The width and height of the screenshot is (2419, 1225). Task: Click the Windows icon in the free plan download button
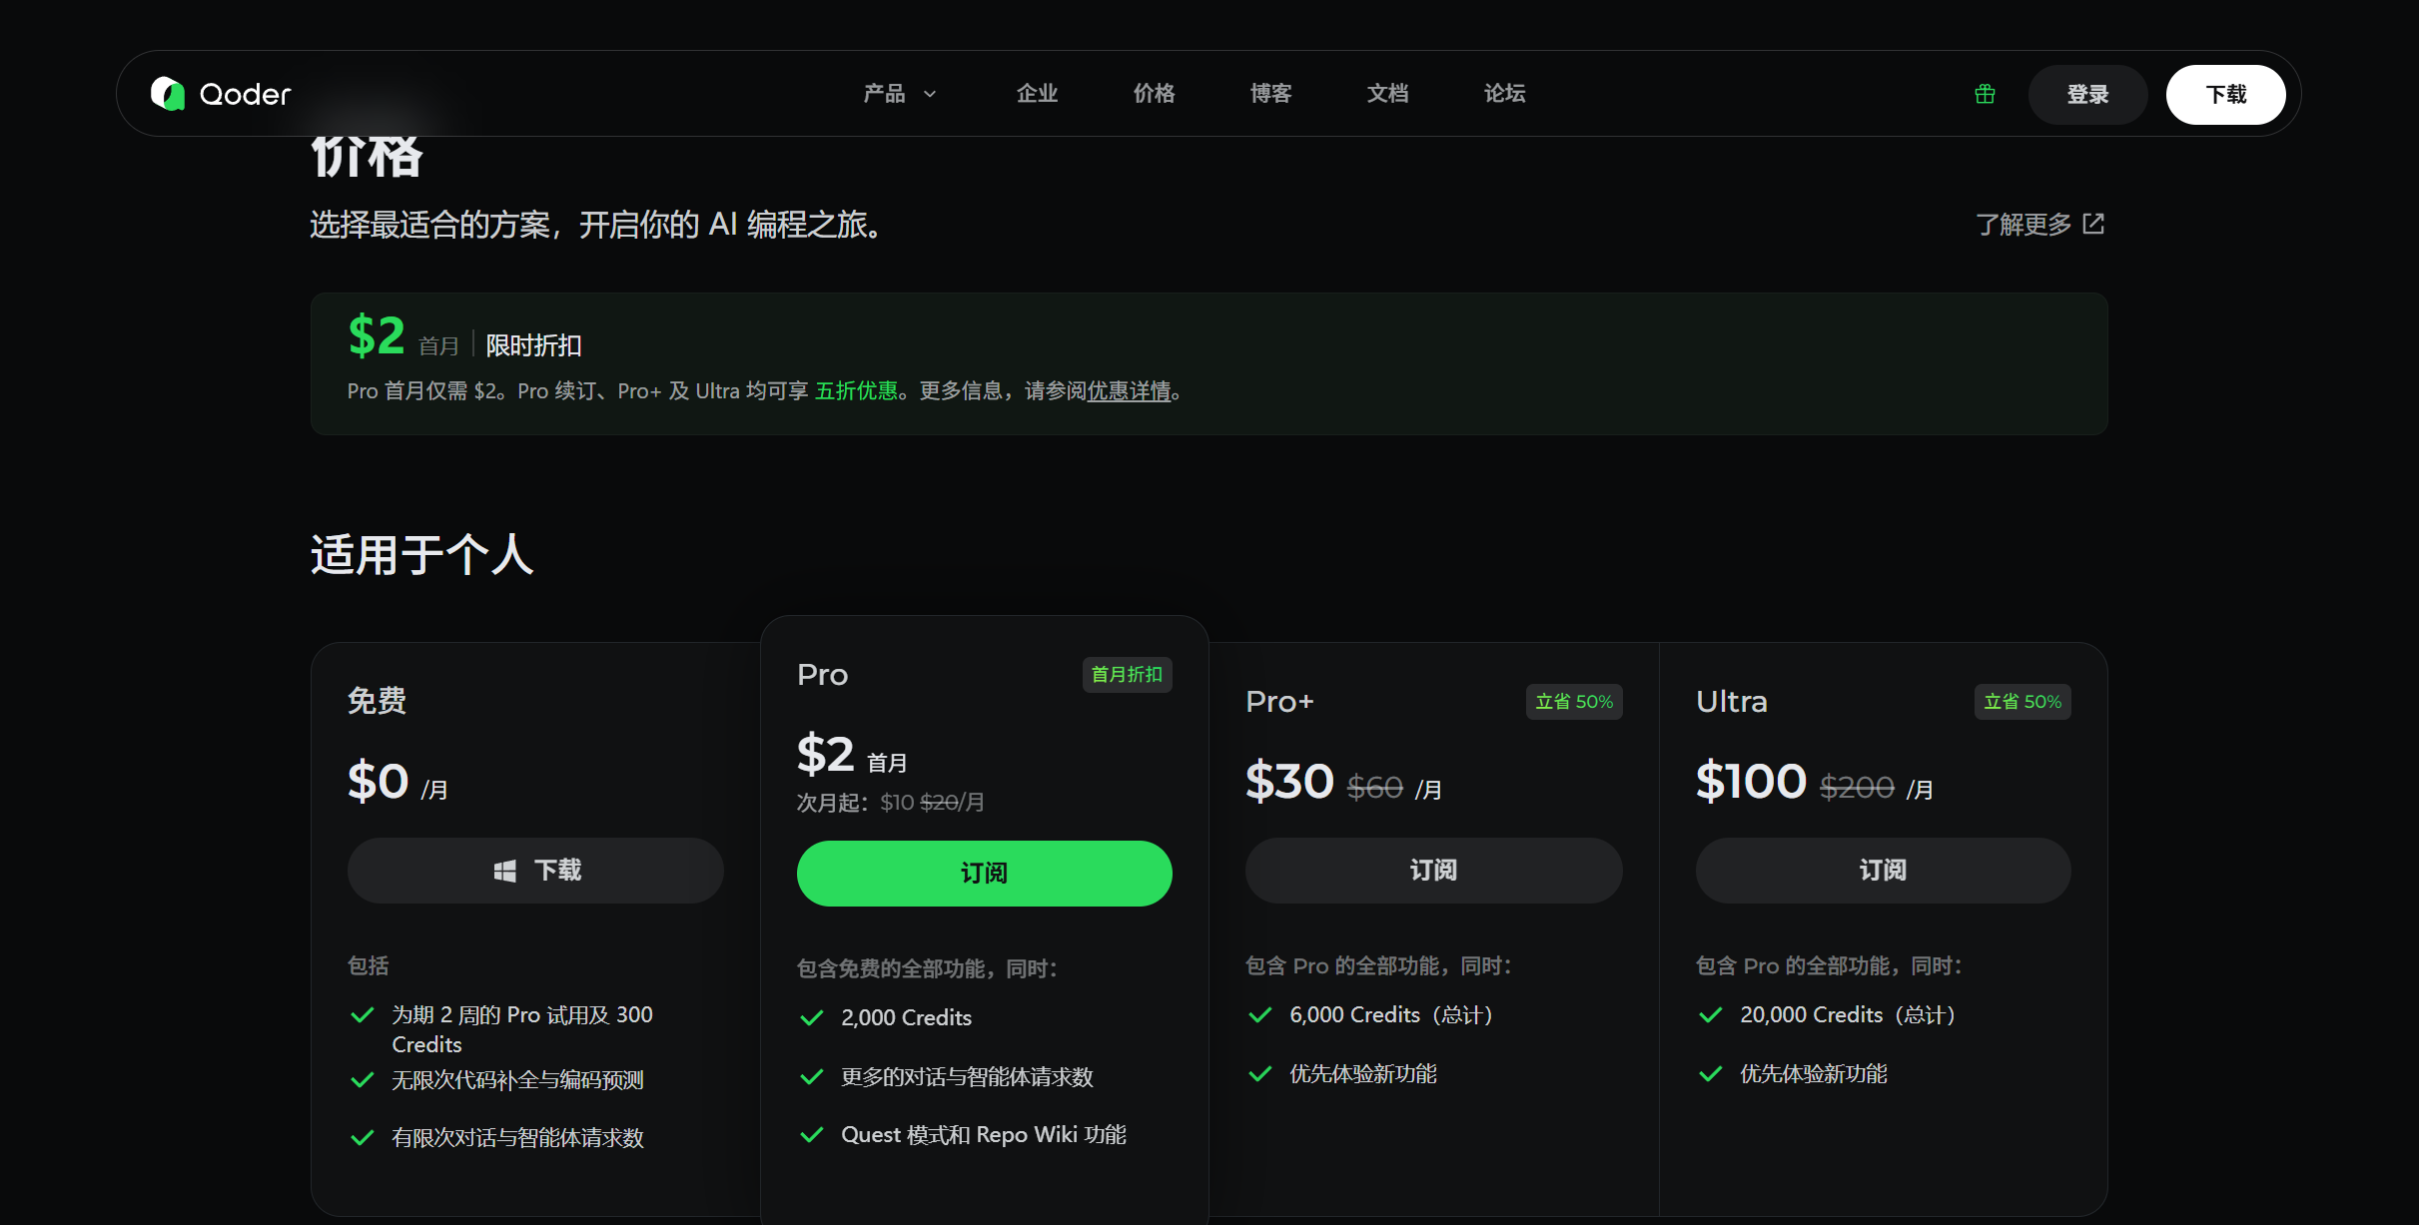[x=504, y=870]
